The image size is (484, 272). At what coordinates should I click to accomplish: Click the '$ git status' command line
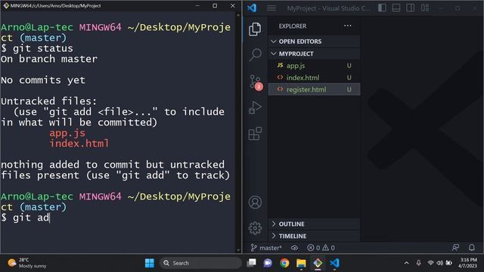click(x=37, y=48)
